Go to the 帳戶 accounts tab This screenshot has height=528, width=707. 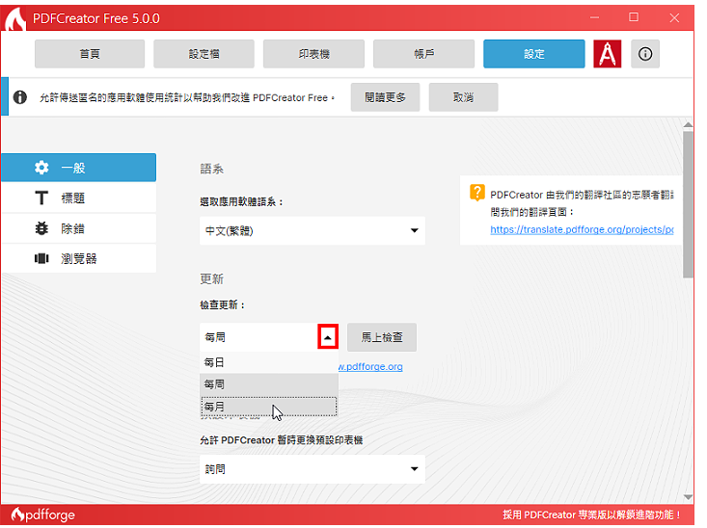[x=423, y=54]
